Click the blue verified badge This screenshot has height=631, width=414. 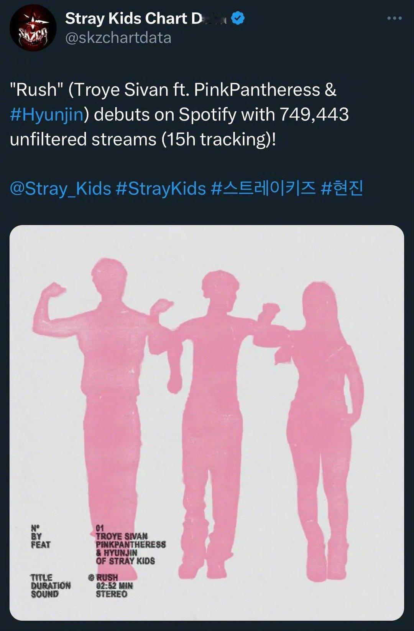(238, 18)
